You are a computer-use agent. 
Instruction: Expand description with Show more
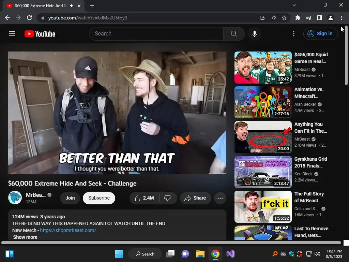pyautogui.click(x=25, y=237)
